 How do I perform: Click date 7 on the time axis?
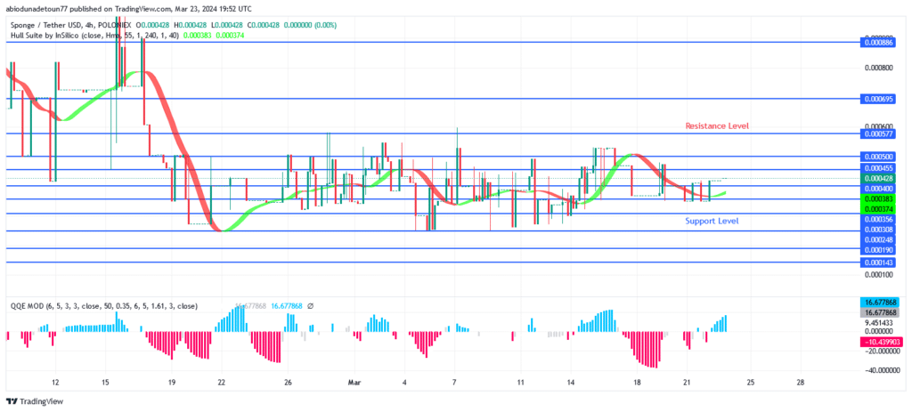click(453, 383)
